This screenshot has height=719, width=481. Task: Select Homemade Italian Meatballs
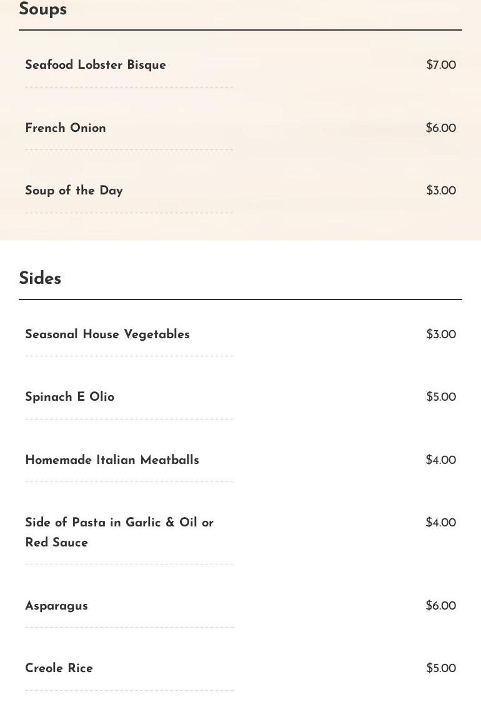pos(112,460)
